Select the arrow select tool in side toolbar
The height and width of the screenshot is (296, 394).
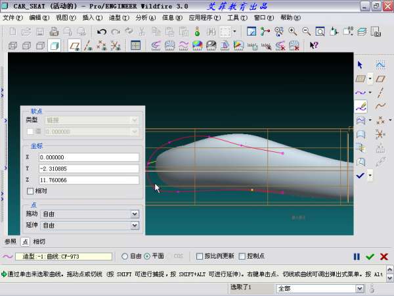[360, 64]
